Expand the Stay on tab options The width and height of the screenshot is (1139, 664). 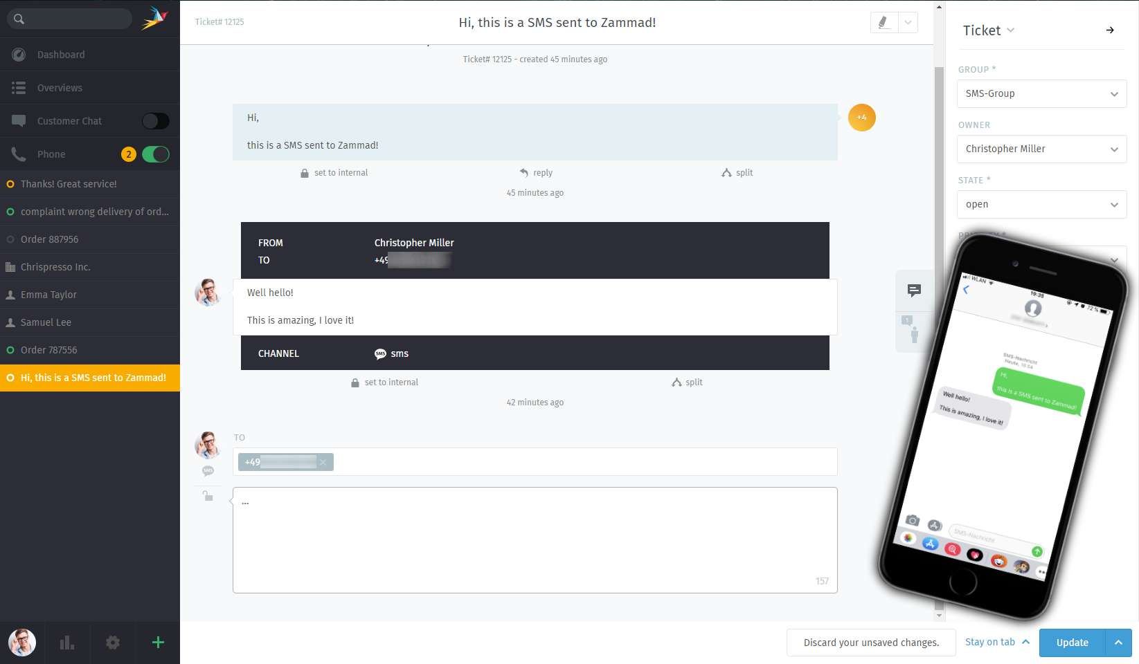tap(997, 642)
